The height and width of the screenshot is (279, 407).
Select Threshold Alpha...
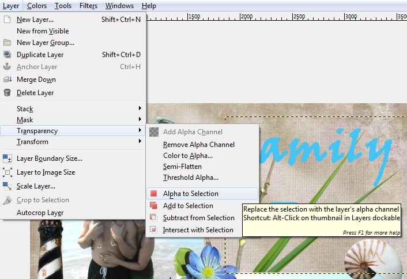pyautogui.click(x=202, y=178)
